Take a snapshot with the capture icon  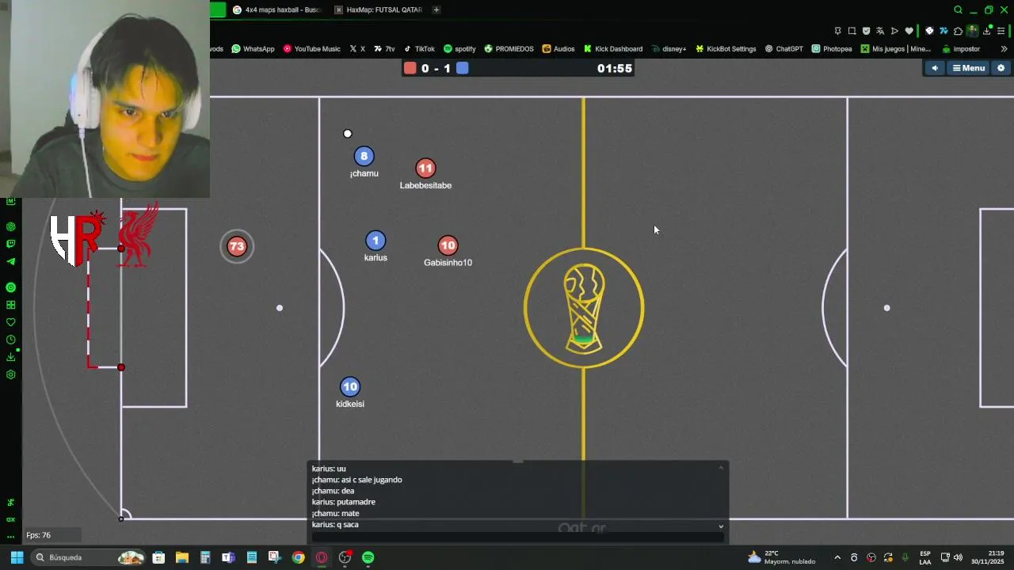pos(852,31)
